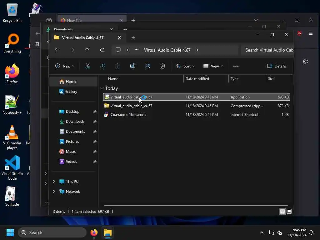Open Recycle Bin desktop icon
This screenshot has width=320, height=240.
click(x=12, y=12)
